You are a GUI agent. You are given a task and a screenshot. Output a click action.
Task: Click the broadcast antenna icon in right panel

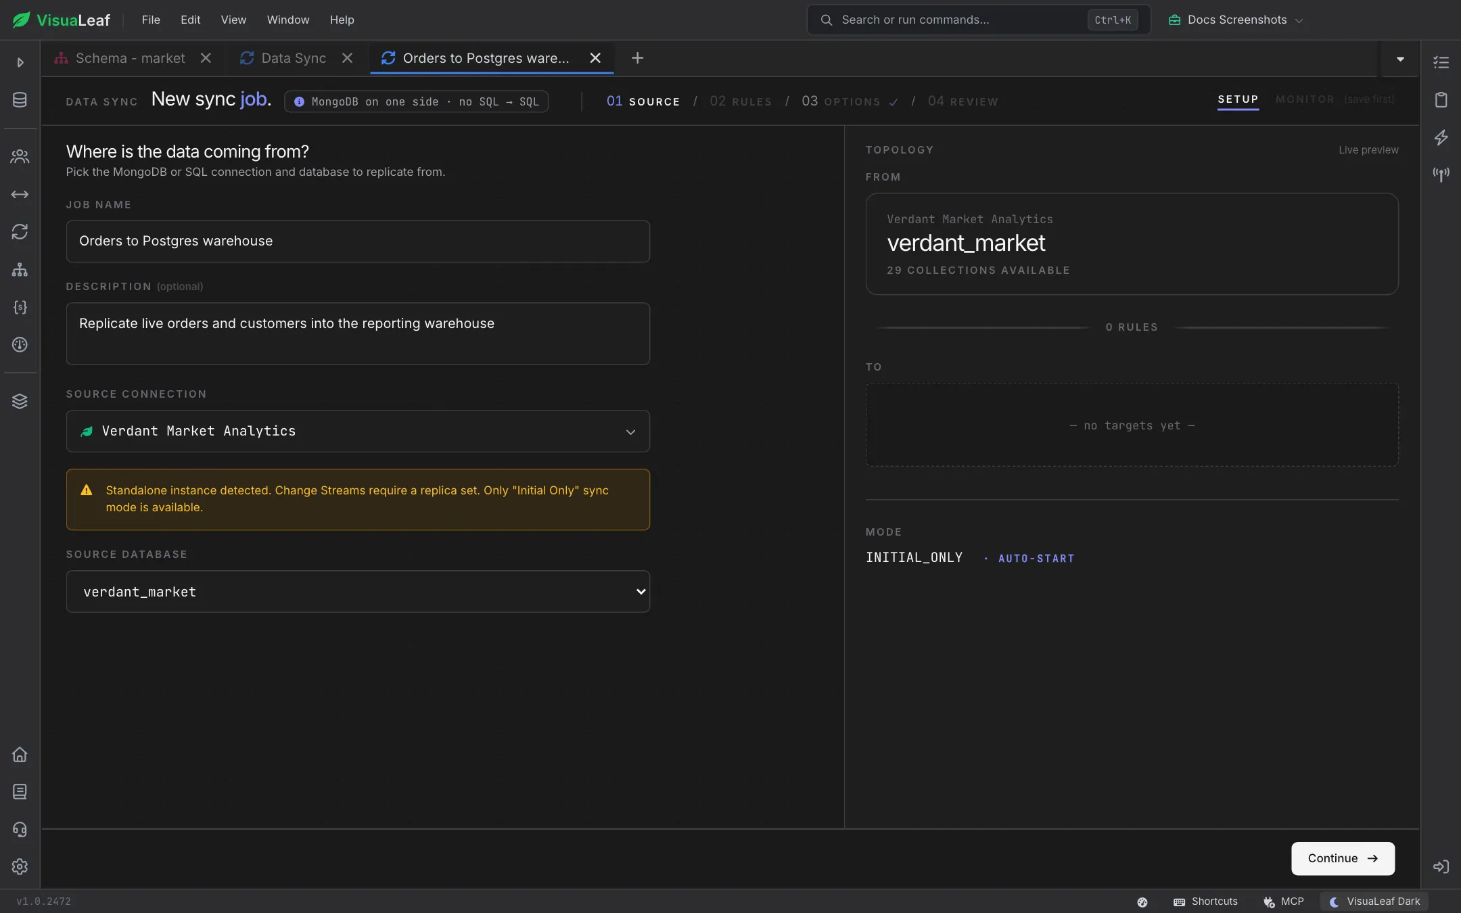tap(1441, 174)
